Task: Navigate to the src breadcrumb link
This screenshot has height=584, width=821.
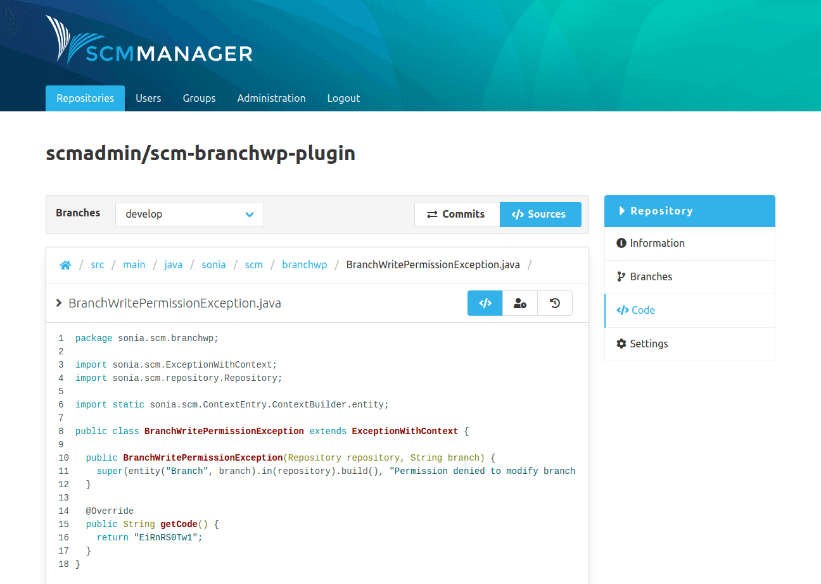Action: point(97,264)
